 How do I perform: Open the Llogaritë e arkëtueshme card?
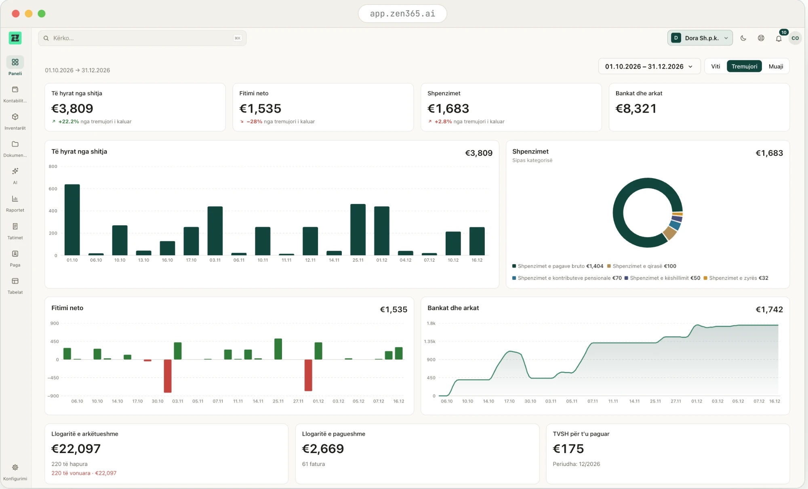166,453
